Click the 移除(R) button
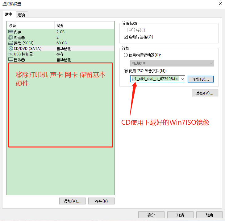The width and height of the screenshot is (225, 221). (x=101, y=201)
